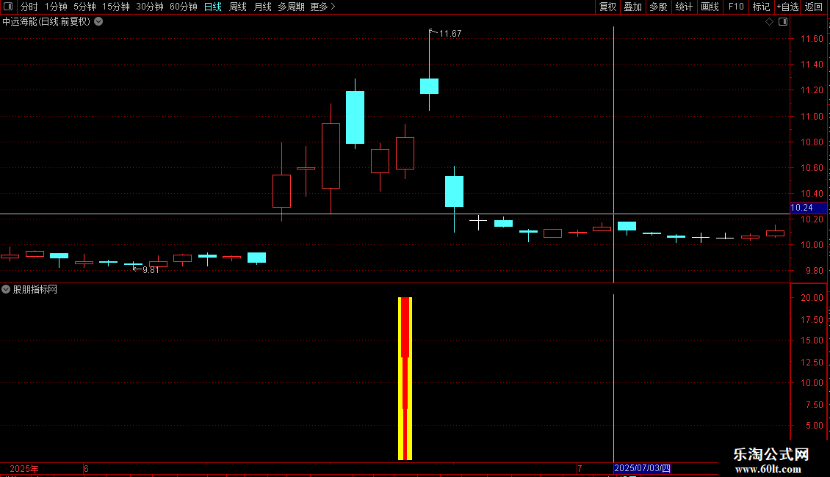This screenshot has width=830, height=477.
Task: Click the yellow-red indicator signal bar
Action: coord(405,378)
